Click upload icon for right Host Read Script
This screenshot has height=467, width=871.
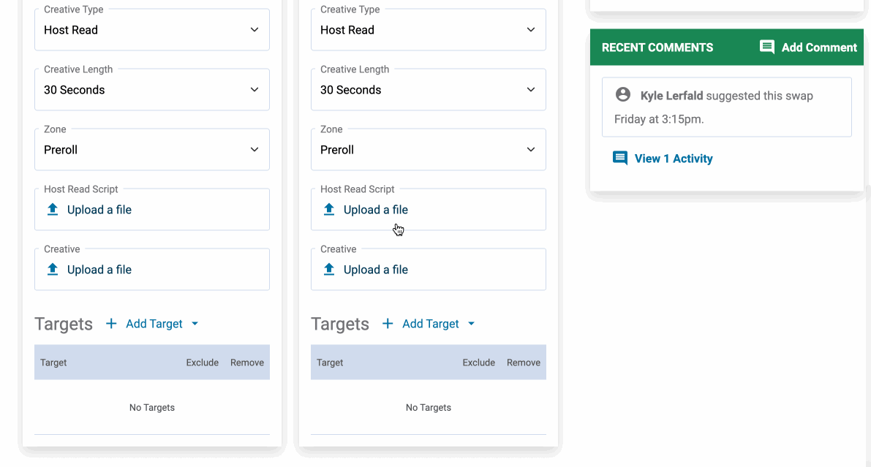329,210
